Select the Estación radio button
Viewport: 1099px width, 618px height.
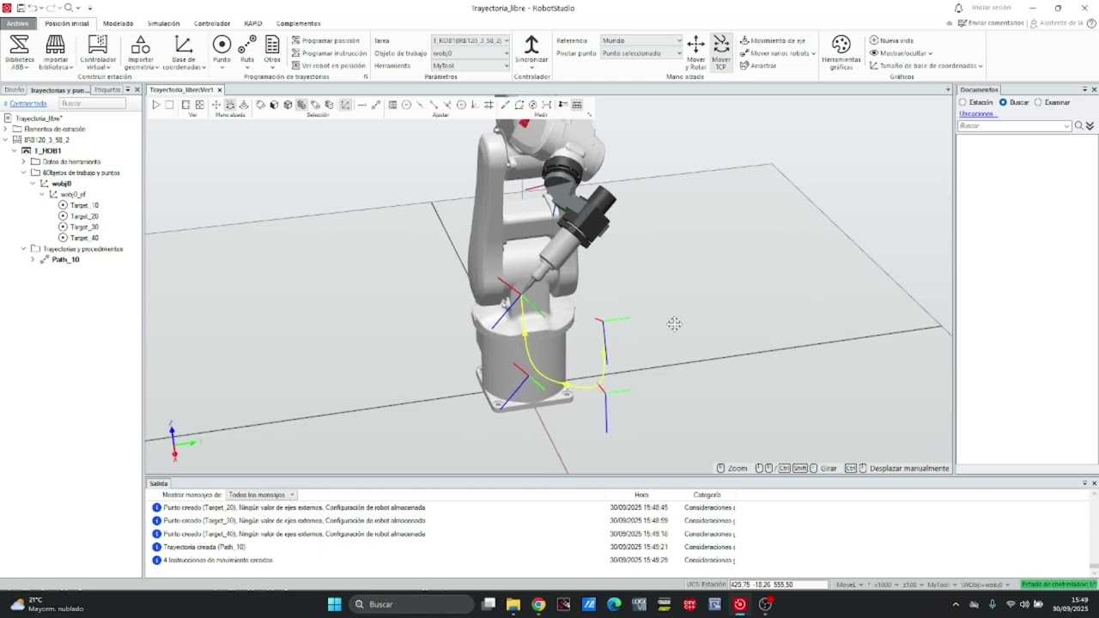click(962, 102)
